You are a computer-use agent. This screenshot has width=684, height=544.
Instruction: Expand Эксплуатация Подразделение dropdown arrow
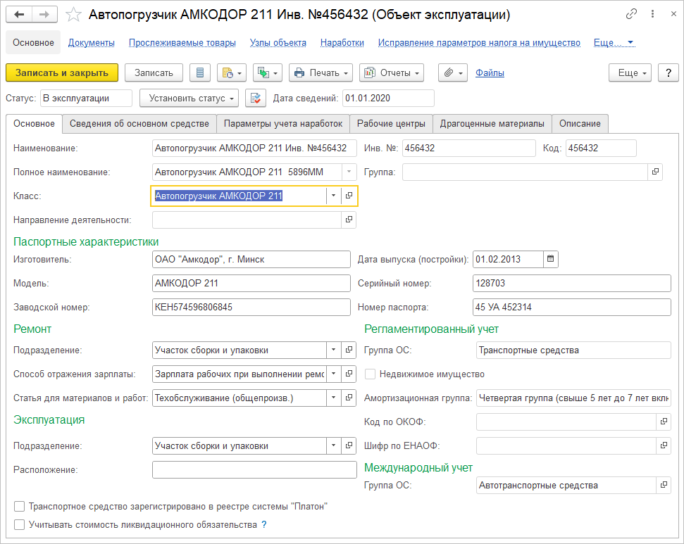tap(333, 445)
